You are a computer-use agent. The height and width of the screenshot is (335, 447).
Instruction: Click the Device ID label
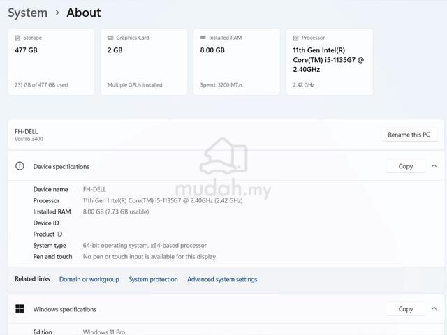pos(46,223)
